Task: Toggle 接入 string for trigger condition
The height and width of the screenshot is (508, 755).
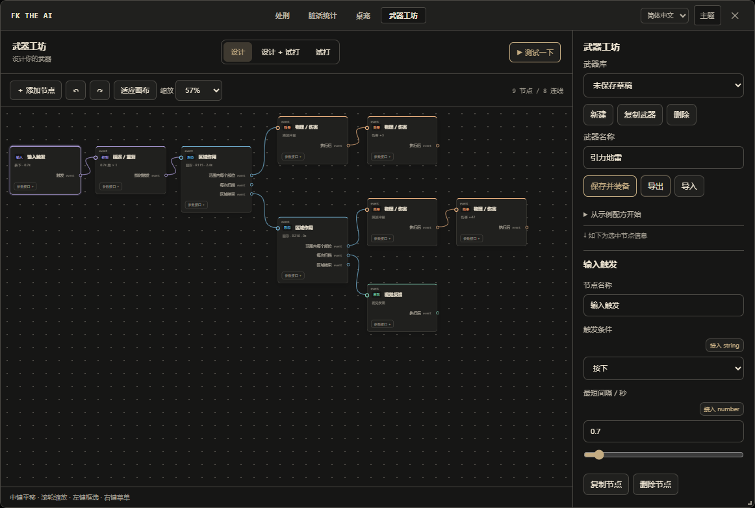Action: (724, 345)
